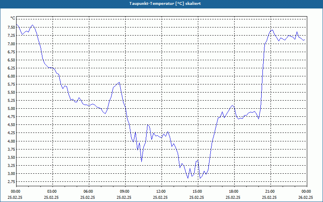The height and width of the screenshot is (202, 323).
Task: Click the curve's local peak near 08:30
Action: (x=119, y=82)
